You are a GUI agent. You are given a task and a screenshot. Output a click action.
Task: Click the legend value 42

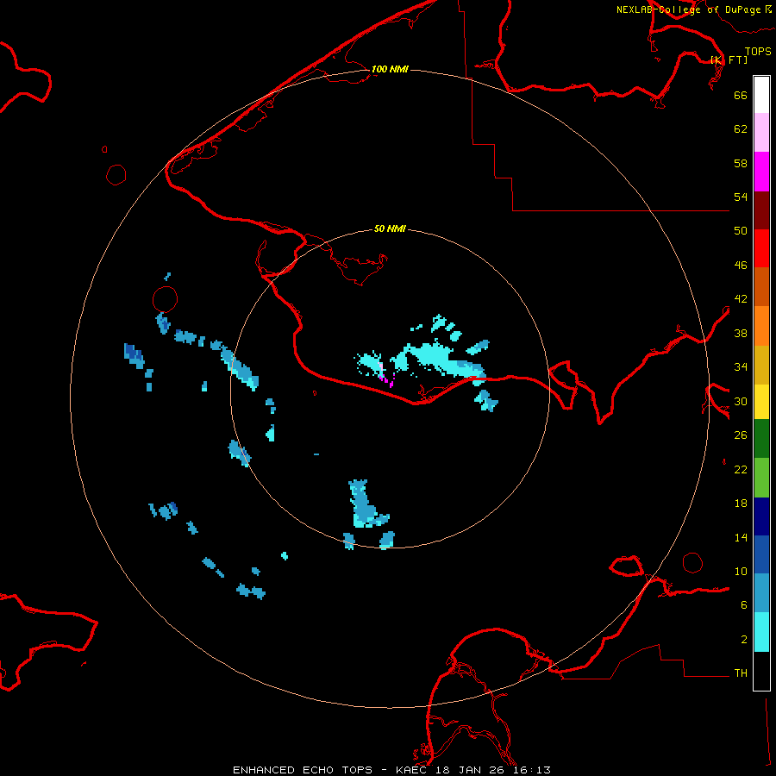[741, 299]
